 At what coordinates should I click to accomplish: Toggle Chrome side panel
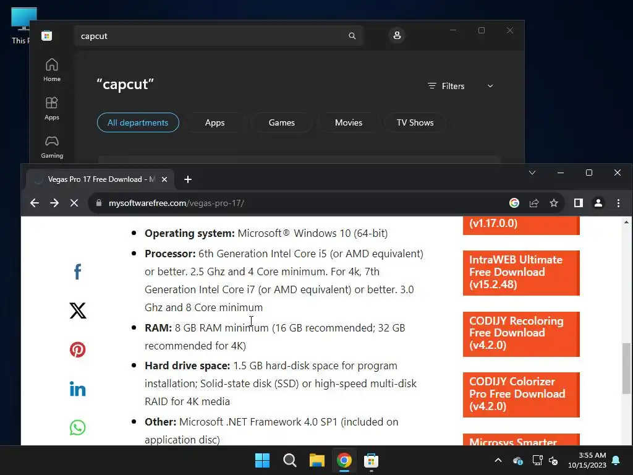579,203
